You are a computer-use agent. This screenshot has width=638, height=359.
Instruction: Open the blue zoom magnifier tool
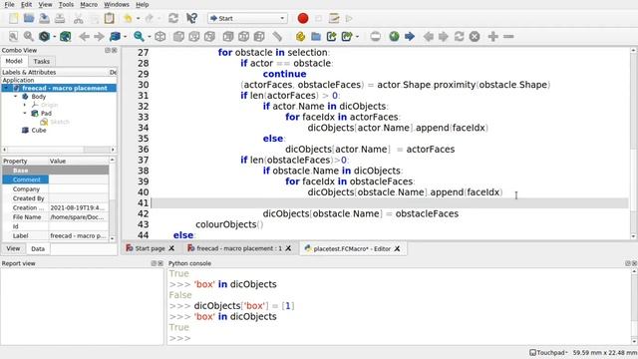140,36
